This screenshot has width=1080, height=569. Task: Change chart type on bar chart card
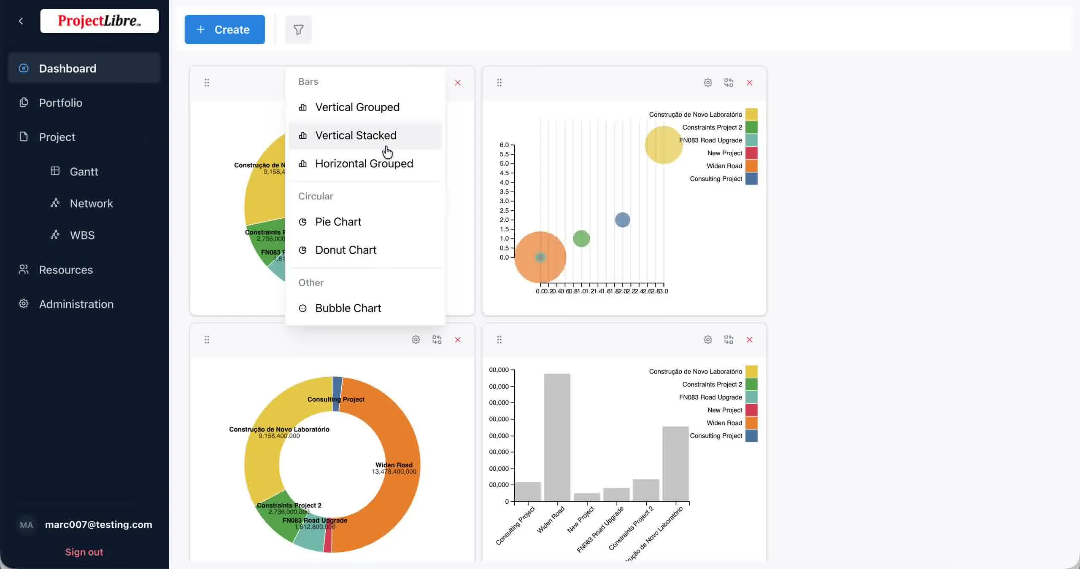[x=729, y=340]
